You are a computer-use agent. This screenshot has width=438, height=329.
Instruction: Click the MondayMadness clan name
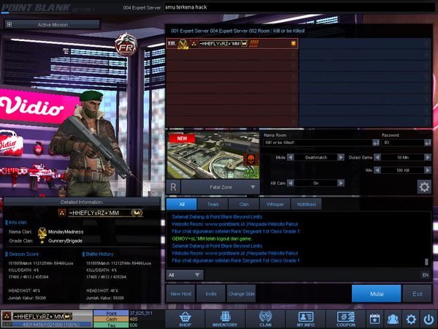tap(66, 232)
